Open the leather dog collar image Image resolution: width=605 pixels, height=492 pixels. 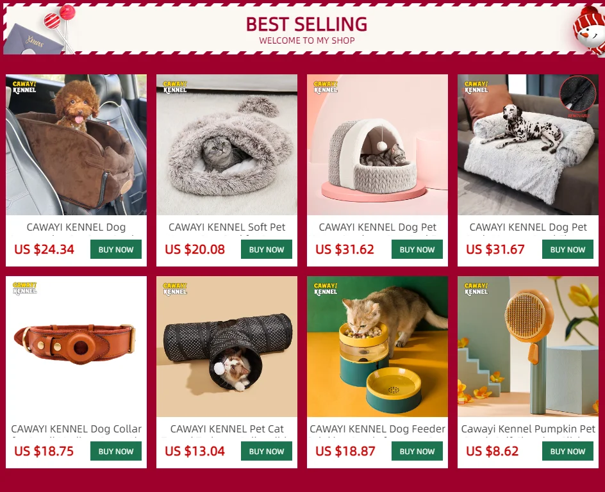coord(76,346)
